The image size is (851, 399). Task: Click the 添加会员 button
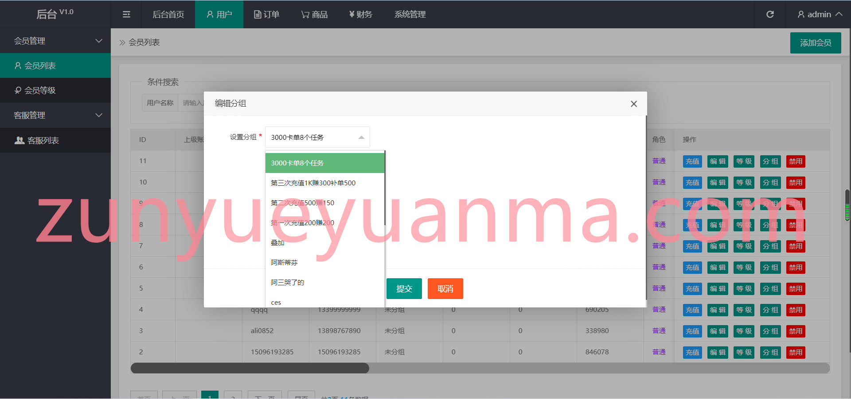tap(816, 43)
